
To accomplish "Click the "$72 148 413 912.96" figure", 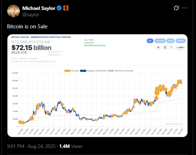I will 31,42.
